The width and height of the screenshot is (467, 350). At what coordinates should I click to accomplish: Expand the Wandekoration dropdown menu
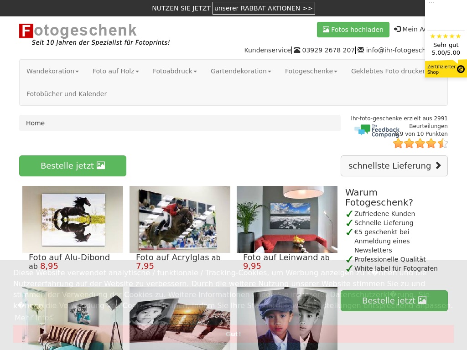tap(52, 71)
